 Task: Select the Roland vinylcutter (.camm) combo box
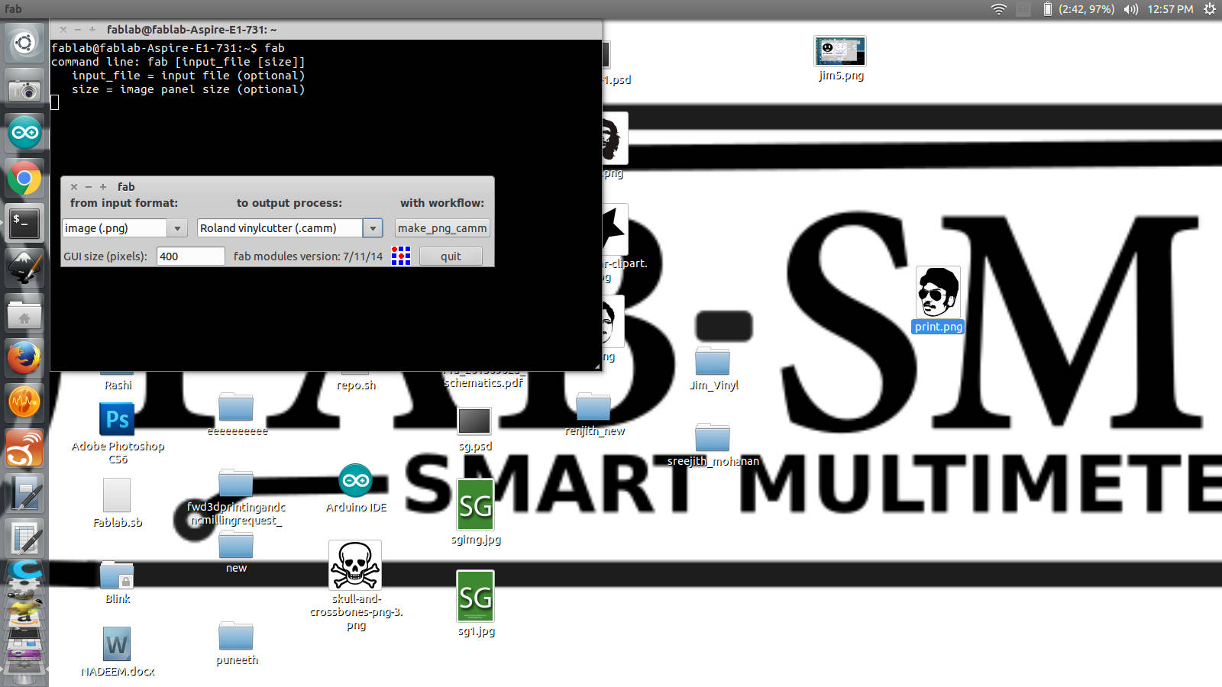tap(289, 228)
